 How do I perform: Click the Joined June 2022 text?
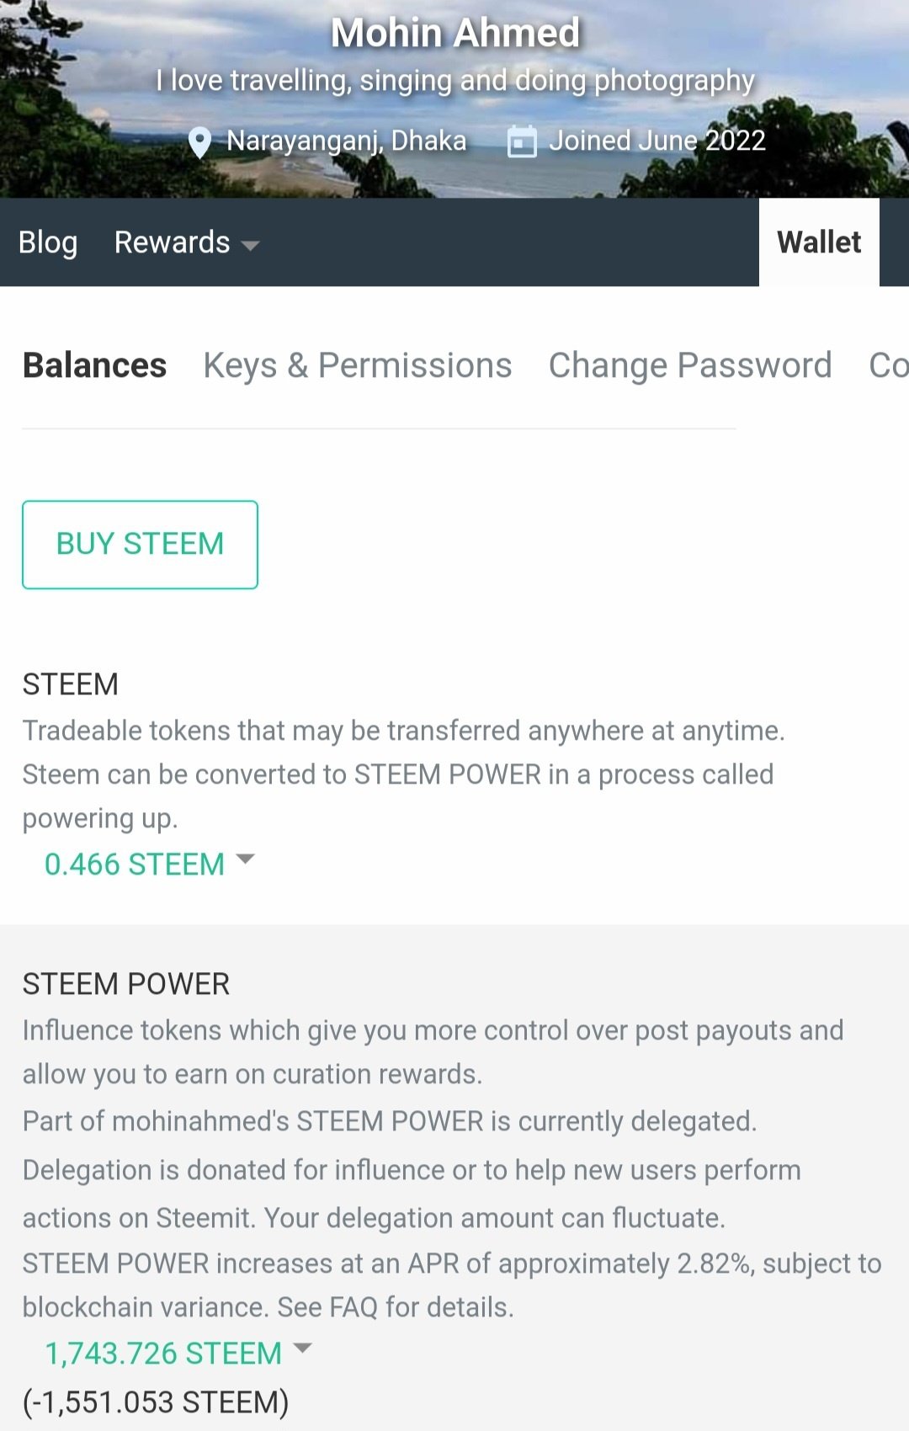tap(657, 141)
